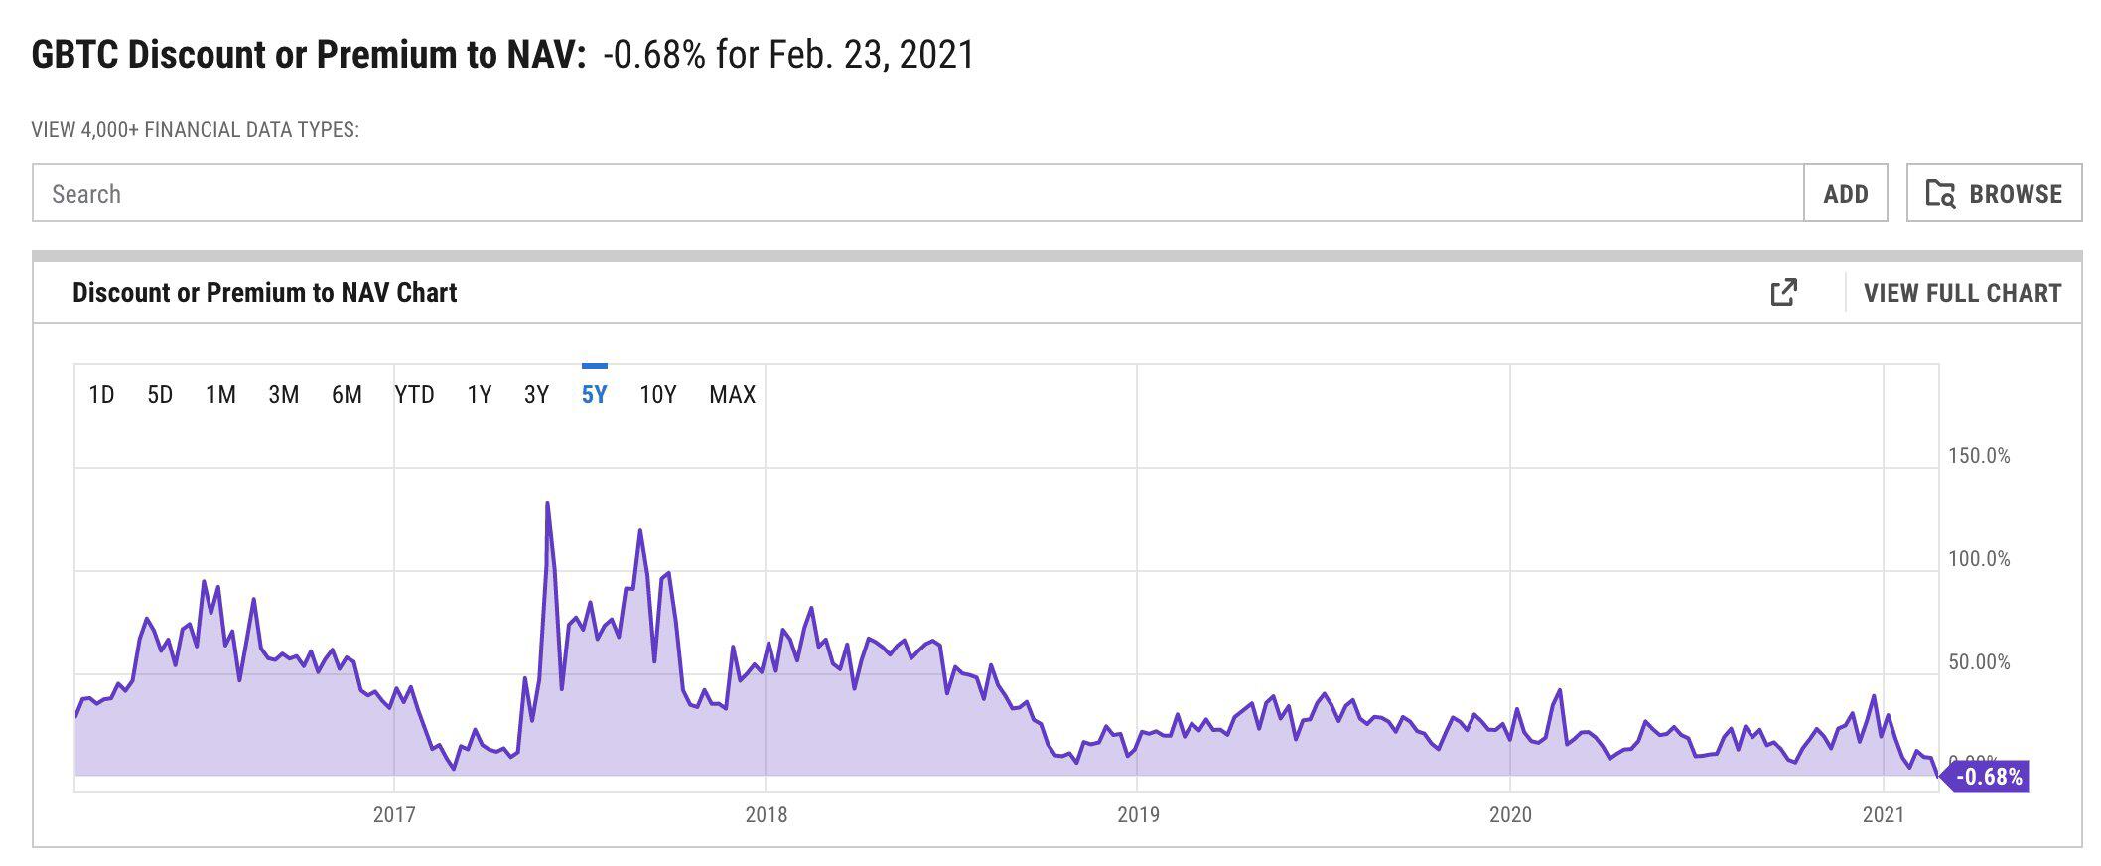Screen dimensions: 2101x866
Task: Switch chart to 1M range
Action: (x=220, y=395)
